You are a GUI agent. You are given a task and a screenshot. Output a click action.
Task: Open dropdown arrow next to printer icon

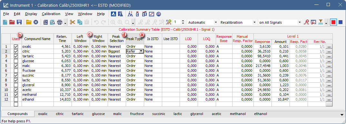[x=65, y=22]
